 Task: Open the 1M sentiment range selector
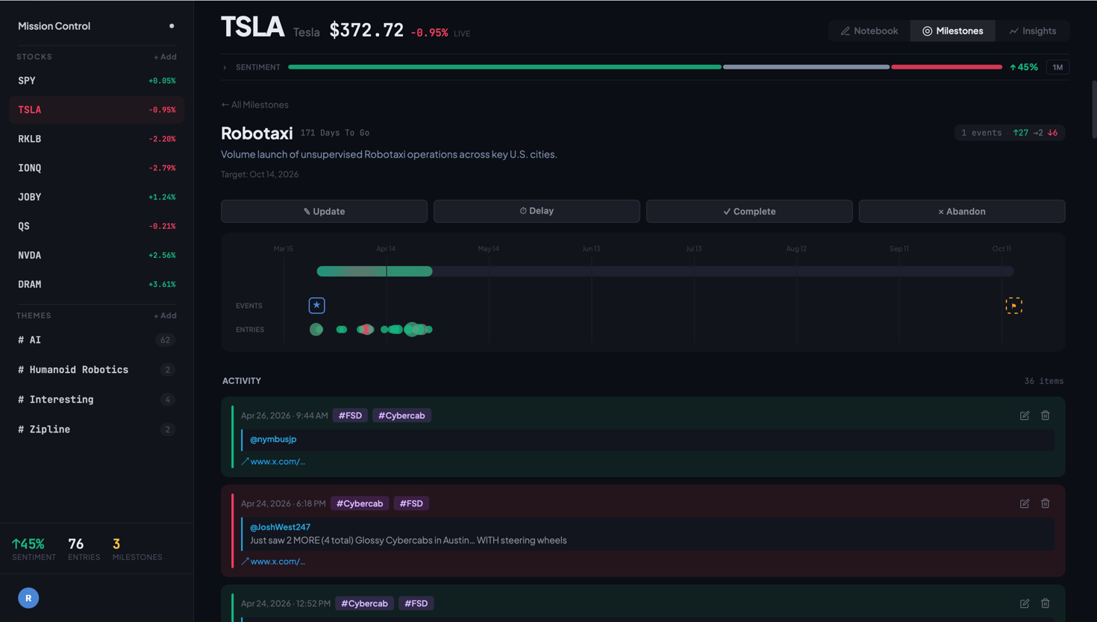(1057, 67)
